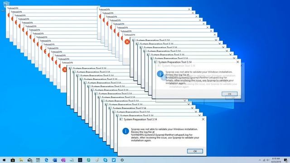Click the green app icon on taskbar
The width and height of the screenshot is (290, 163).
point(88,160)
